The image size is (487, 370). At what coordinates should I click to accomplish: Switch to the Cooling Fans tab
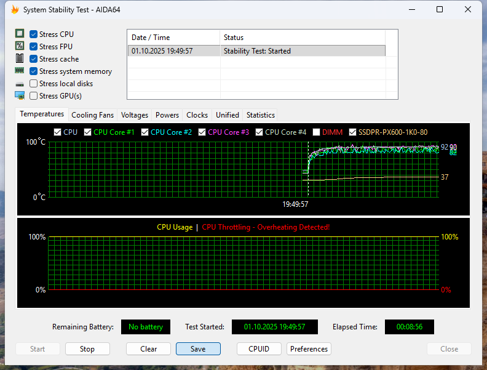click(x=93, y=115)
